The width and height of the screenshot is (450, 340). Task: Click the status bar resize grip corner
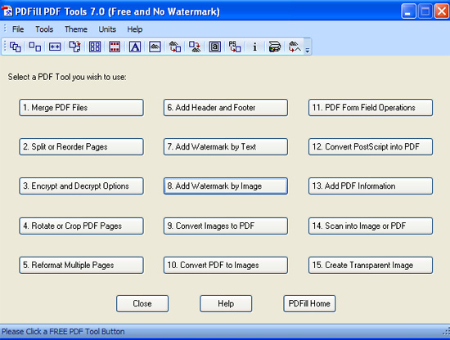pyautogui.click(x=446, y=332)
